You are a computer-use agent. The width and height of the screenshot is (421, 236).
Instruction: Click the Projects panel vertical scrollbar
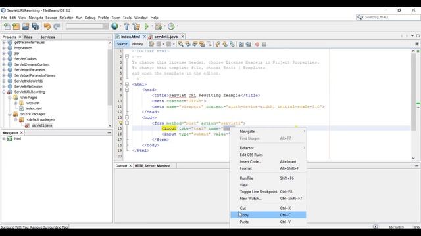[110, 77]
